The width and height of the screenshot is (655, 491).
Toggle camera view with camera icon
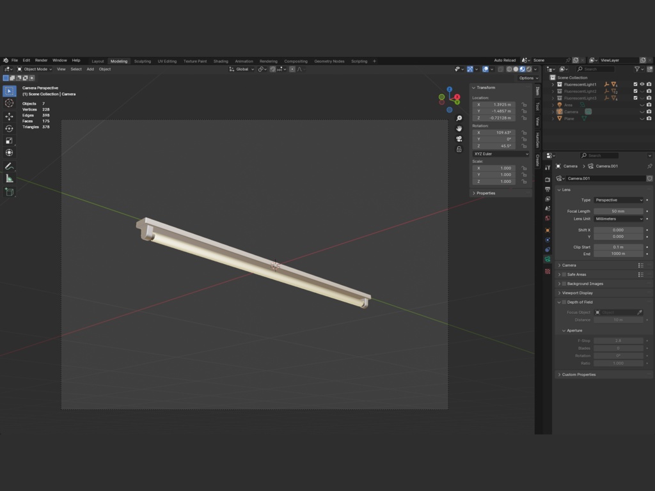click(x=459, y=139)
